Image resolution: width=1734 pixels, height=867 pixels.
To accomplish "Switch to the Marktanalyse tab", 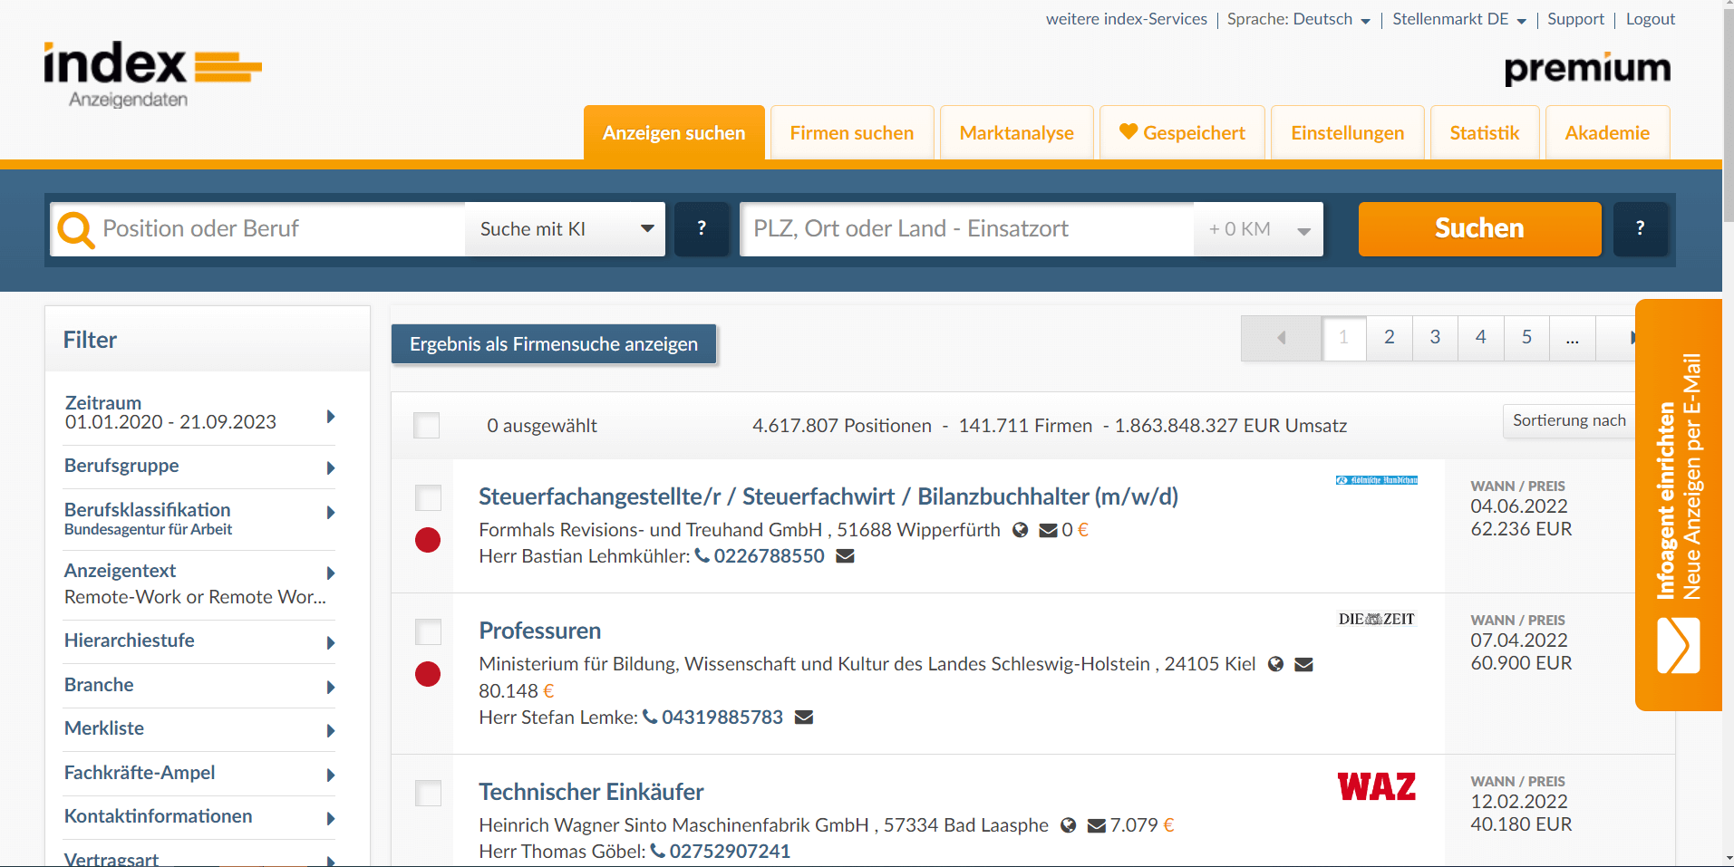I will [1015, 132].
